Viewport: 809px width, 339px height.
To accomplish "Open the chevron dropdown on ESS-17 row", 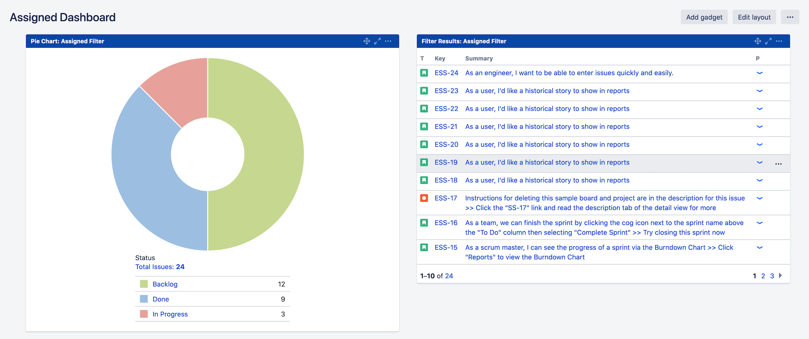I will [759, 198].
